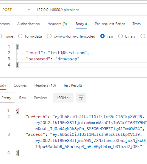147x164 pixels.
Task: Select the radio button after binary
Action: coord(143,36)
